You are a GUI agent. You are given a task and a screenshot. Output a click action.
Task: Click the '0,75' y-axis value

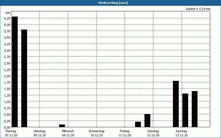pyautogui.click(x=7, y=108)
